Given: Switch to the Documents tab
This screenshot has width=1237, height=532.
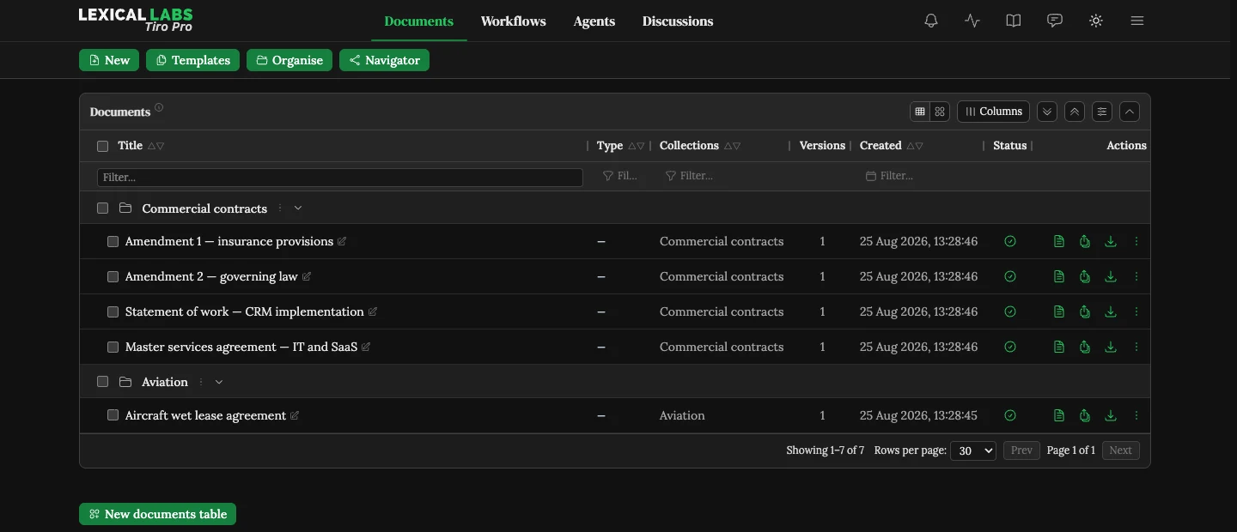Looking at the screenshot, I should (x=419, y=21).
